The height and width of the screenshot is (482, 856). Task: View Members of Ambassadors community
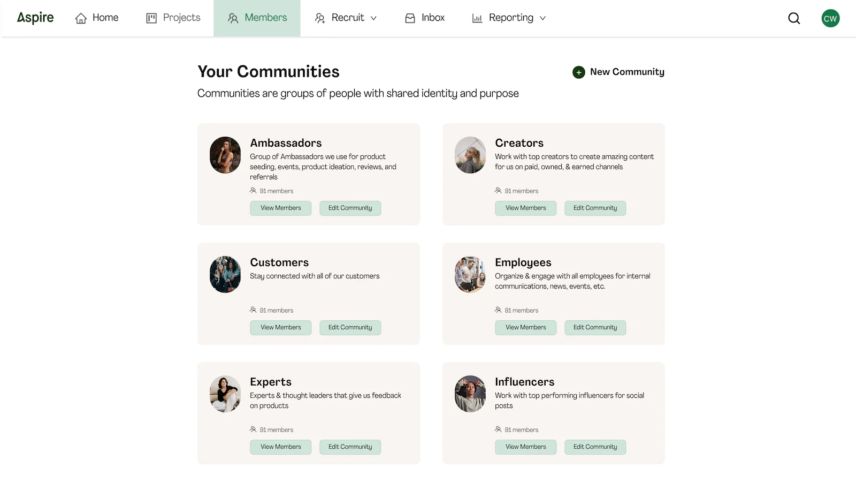280,208
